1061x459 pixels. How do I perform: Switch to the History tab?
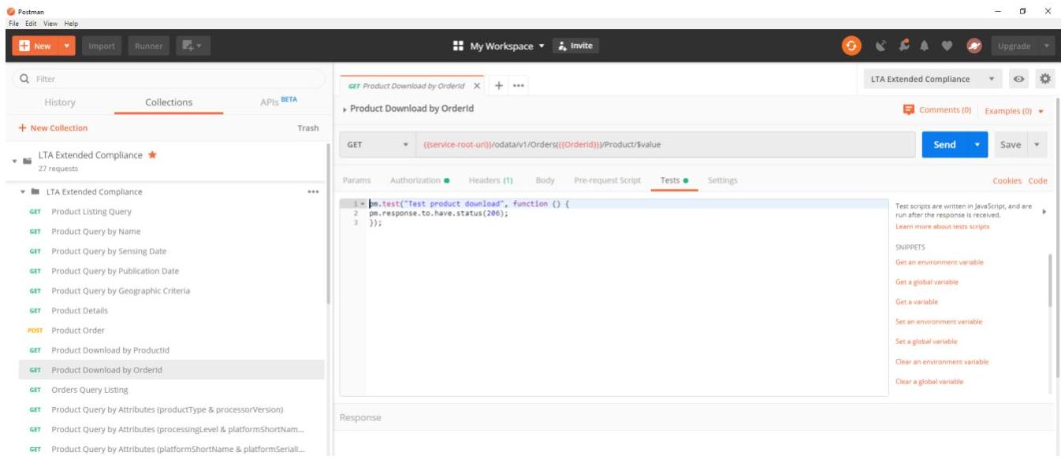click(x=60, y=102)
